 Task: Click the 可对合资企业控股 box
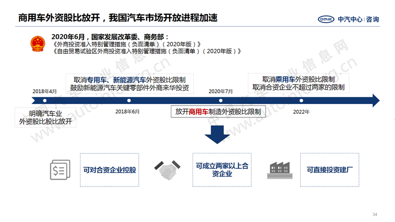pos(110,170)
